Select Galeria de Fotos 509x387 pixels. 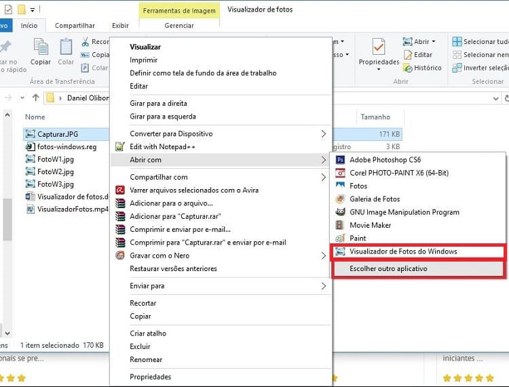click(417, 199)
